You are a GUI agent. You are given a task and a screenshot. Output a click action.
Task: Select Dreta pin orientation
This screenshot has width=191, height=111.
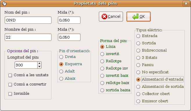tap(61, 57)
